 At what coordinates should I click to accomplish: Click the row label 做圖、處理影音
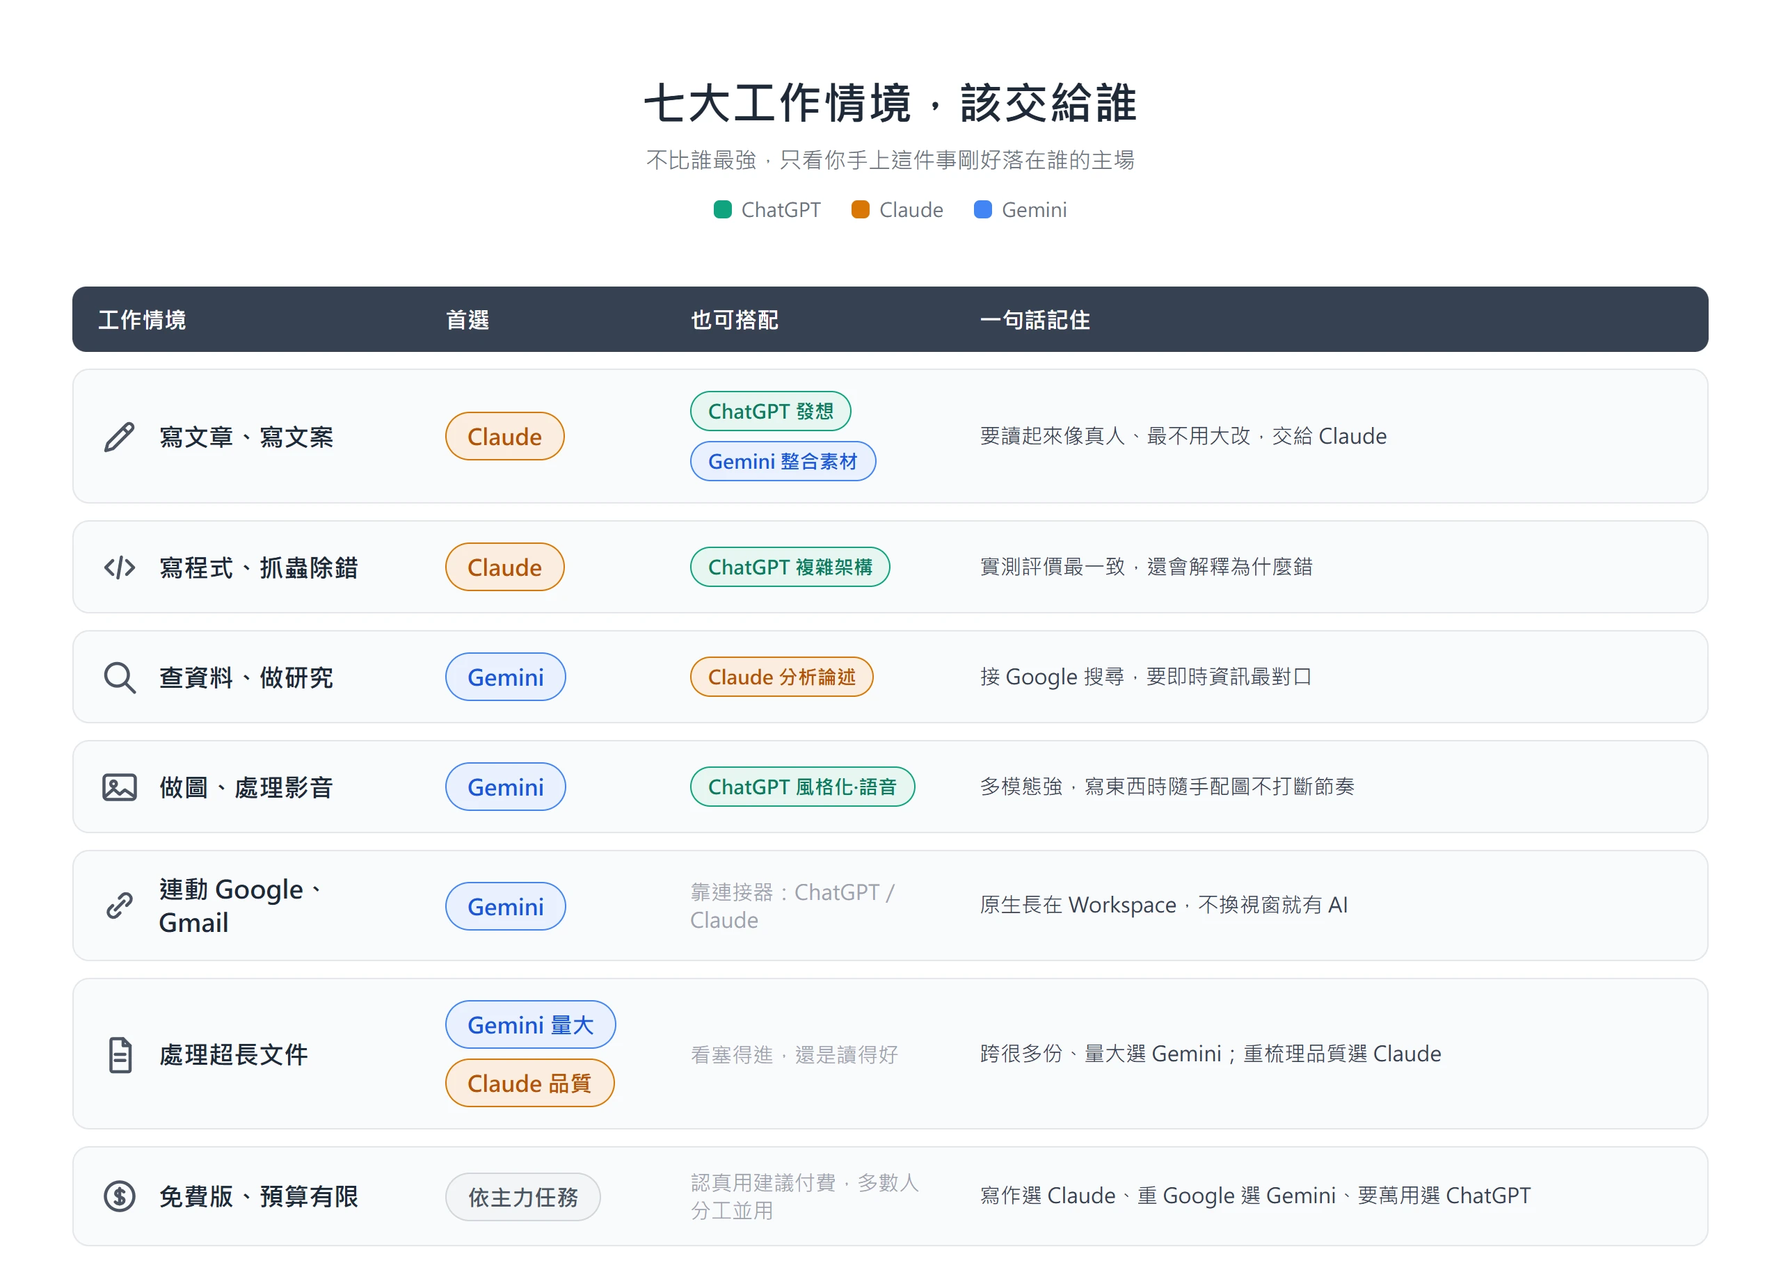pyautogui.click(x=246, y=787)
